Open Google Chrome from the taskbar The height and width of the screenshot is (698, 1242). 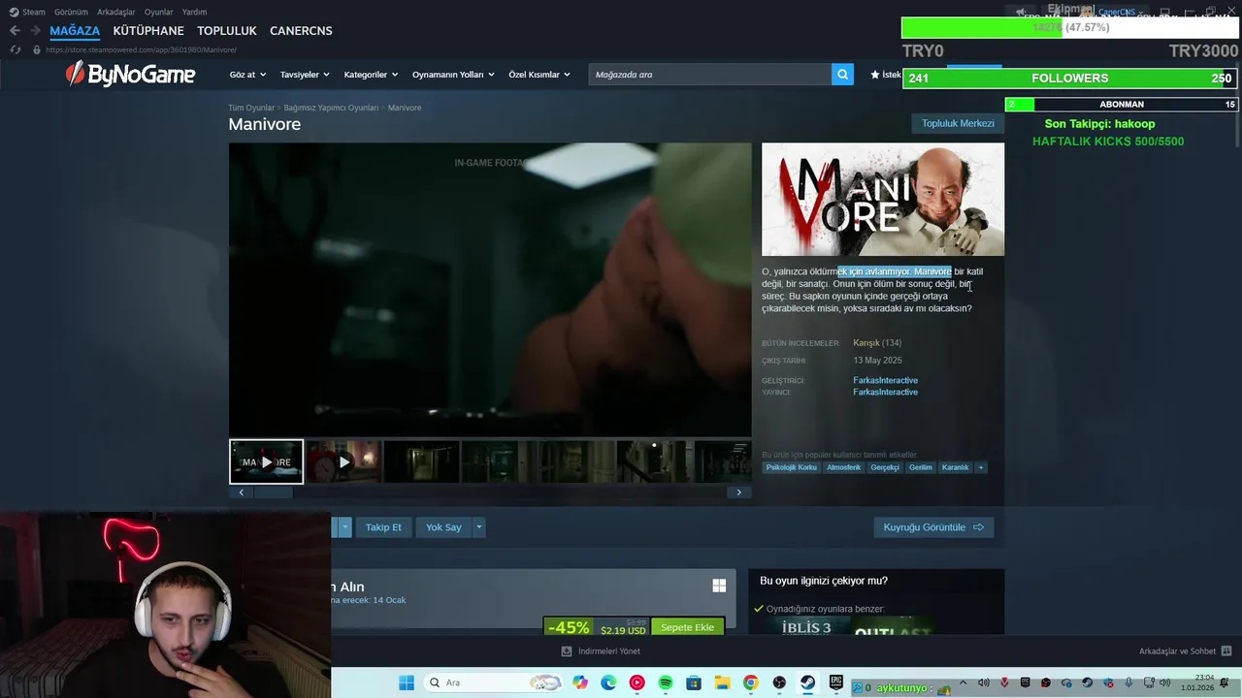pyautogui.click(x=750, y=682)
